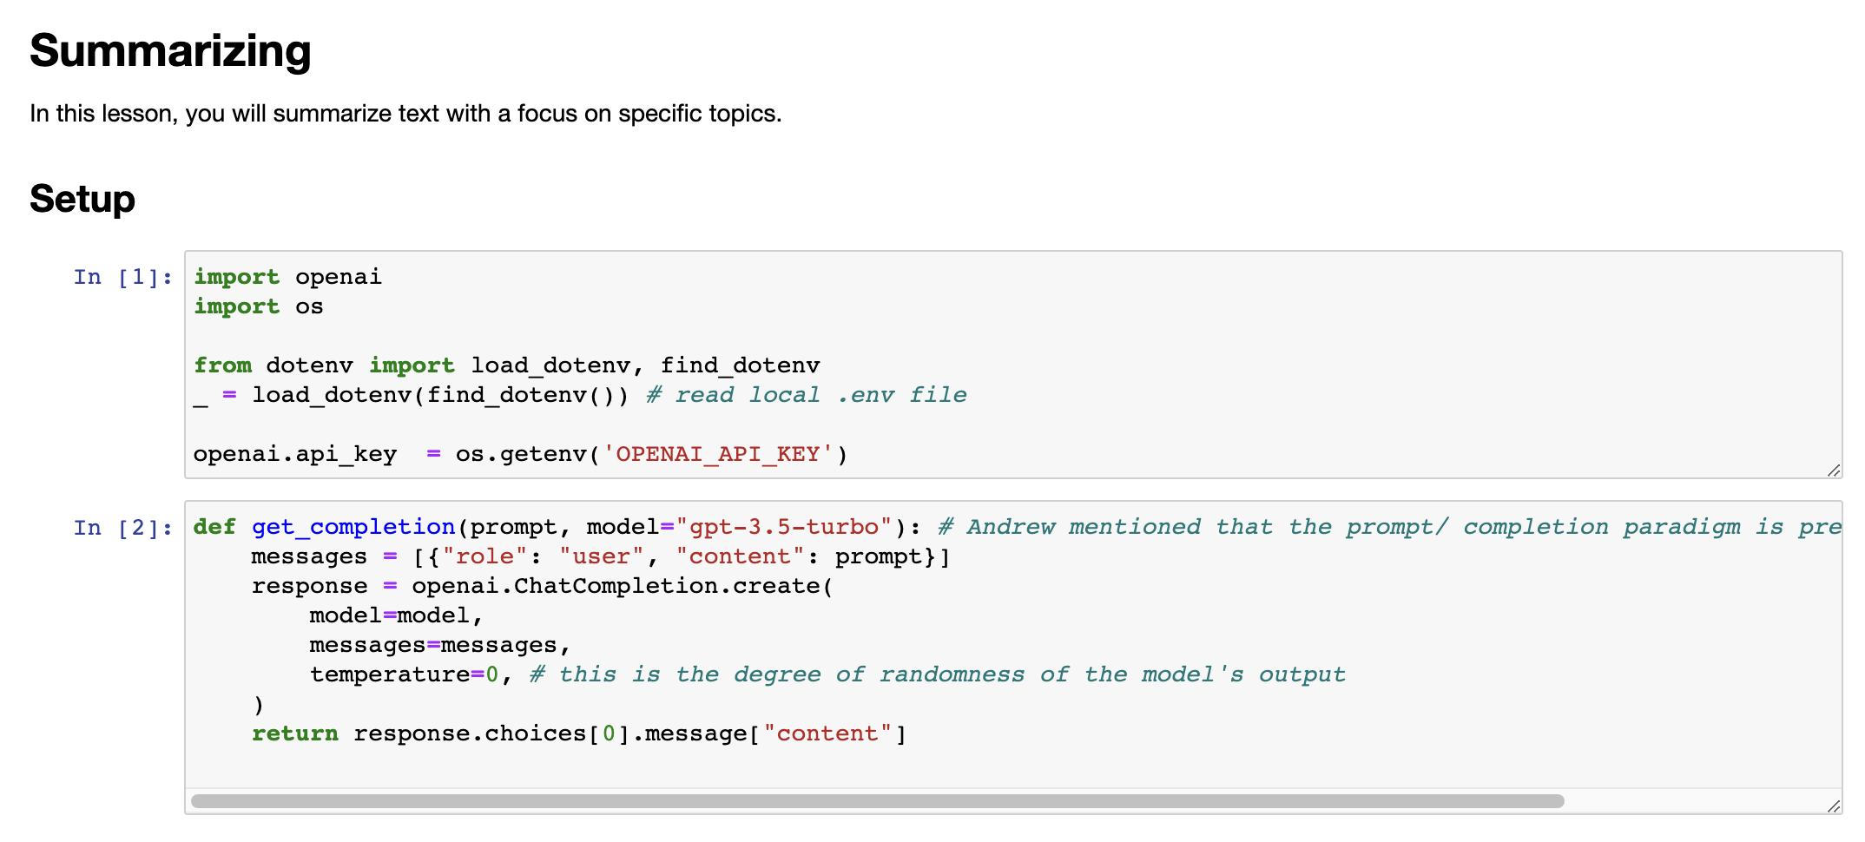Click the return response.choices line
The image size is (1865, 842).
pos(579,733)
